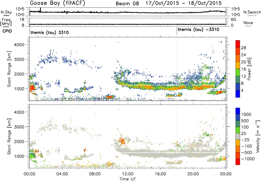Select the "Beam 08" label in the header
The width and height of the screenshot is (261, 181).
pos(127,4)
